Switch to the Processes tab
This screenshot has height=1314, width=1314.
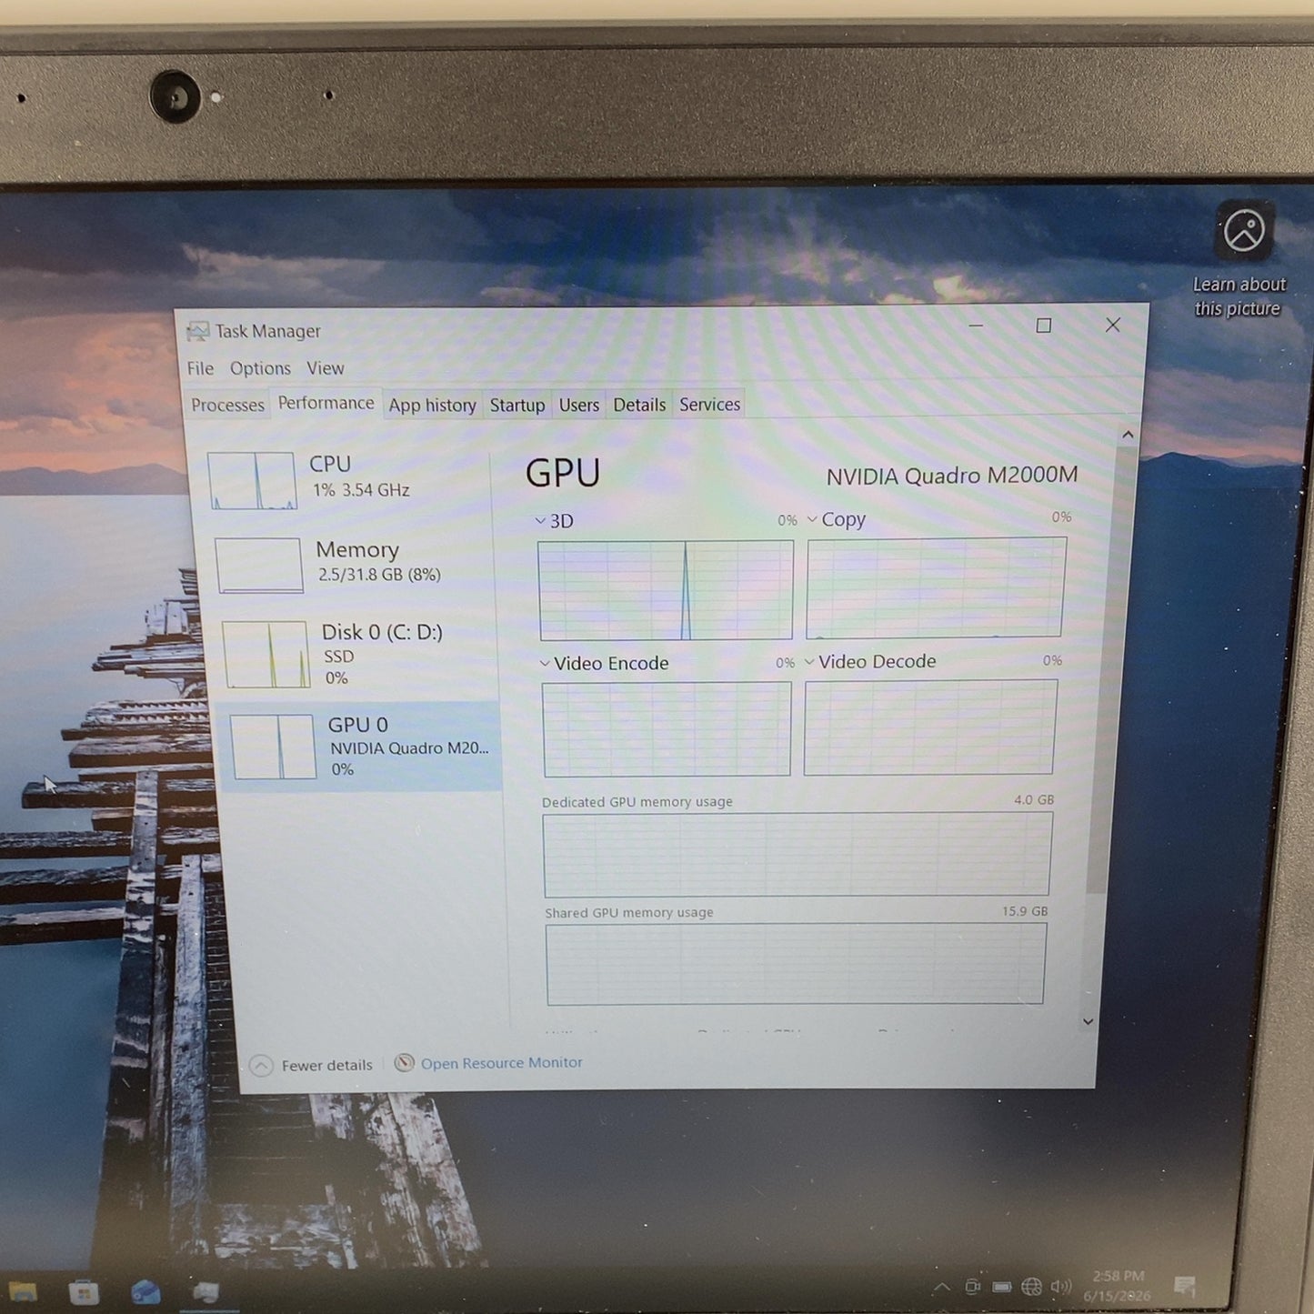pos(227,405)
